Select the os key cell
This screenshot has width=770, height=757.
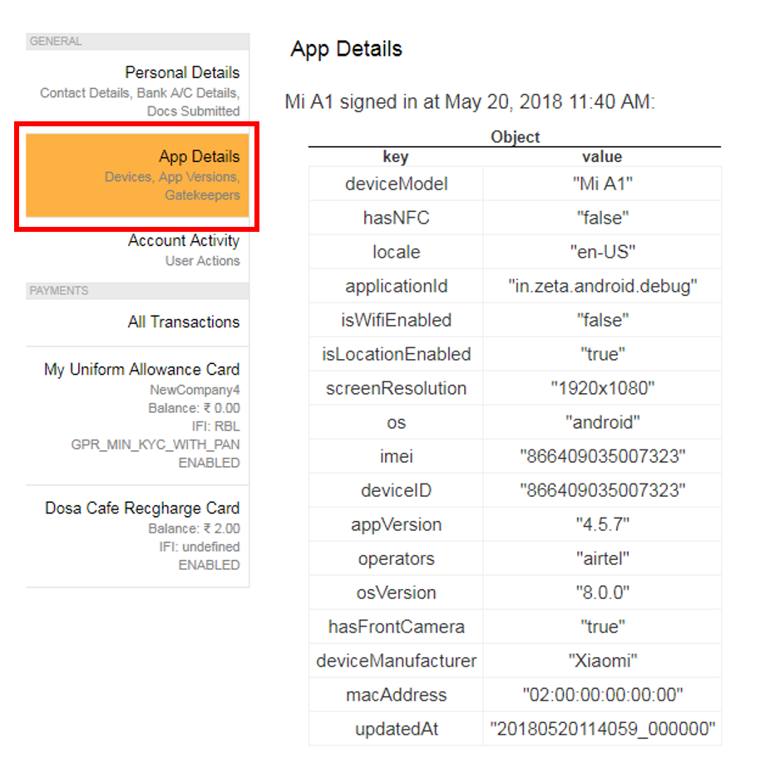click(396, 422)
